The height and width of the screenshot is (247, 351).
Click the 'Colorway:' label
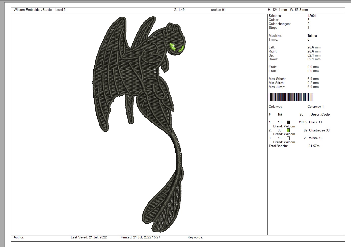pos(276,106)
